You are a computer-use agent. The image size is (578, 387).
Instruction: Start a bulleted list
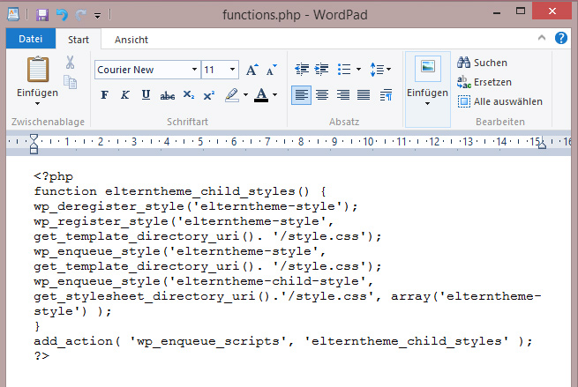[344, 69]
